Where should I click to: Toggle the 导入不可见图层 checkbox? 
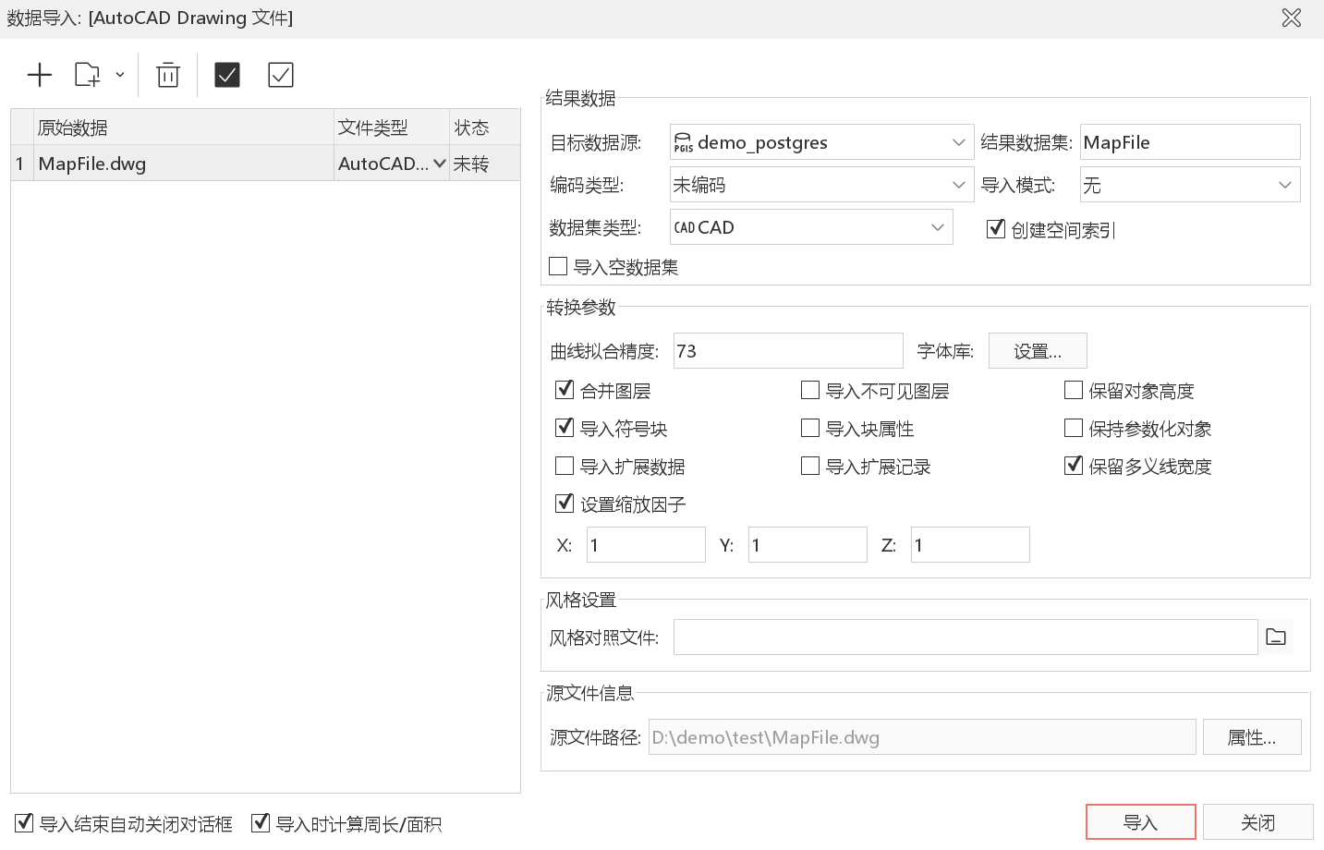[x=810, y=390]
